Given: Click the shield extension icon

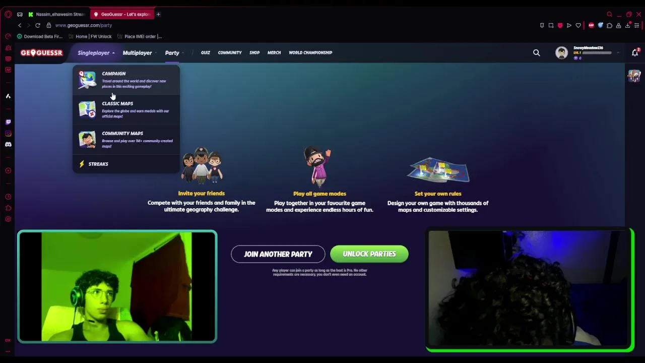Looking at the screenshot, I should coord(560,25).
